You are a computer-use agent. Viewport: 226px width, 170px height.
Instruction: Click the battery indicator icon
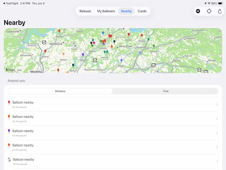220,3
